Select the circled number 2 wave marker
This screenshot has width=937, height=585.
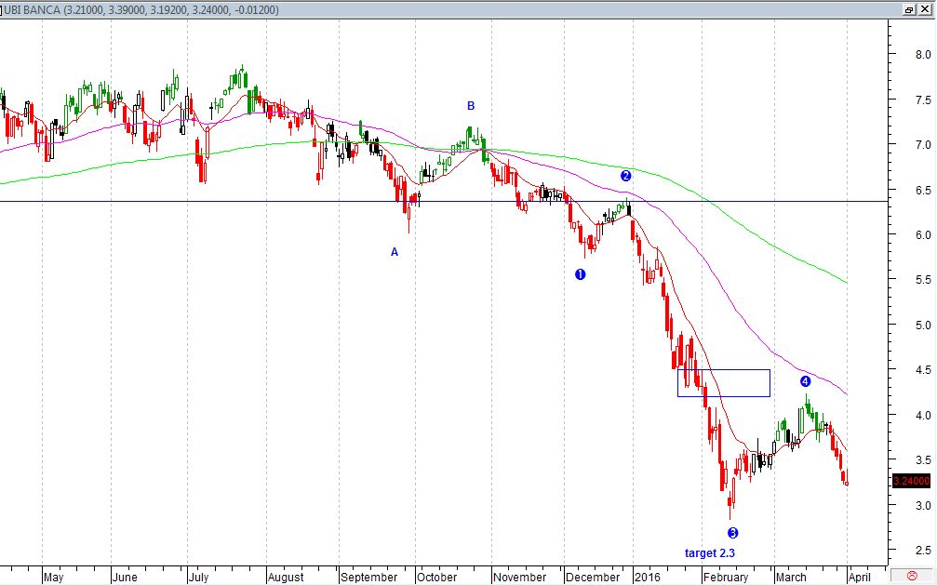(x=625, y=176)
